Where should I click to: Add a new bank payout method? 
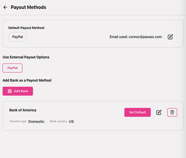pos(18,91)
